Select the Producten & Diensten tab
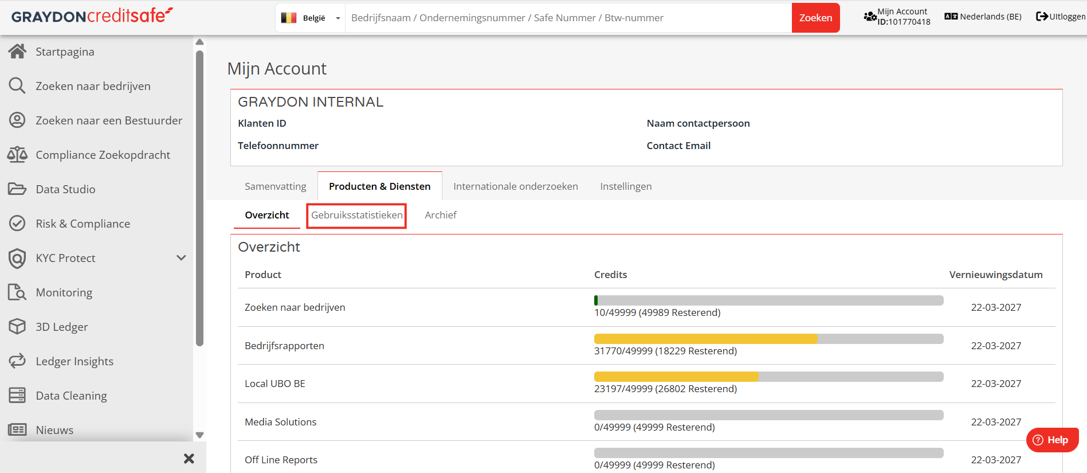The width and height of the screenshot is (1087, 473). (379, 186)
